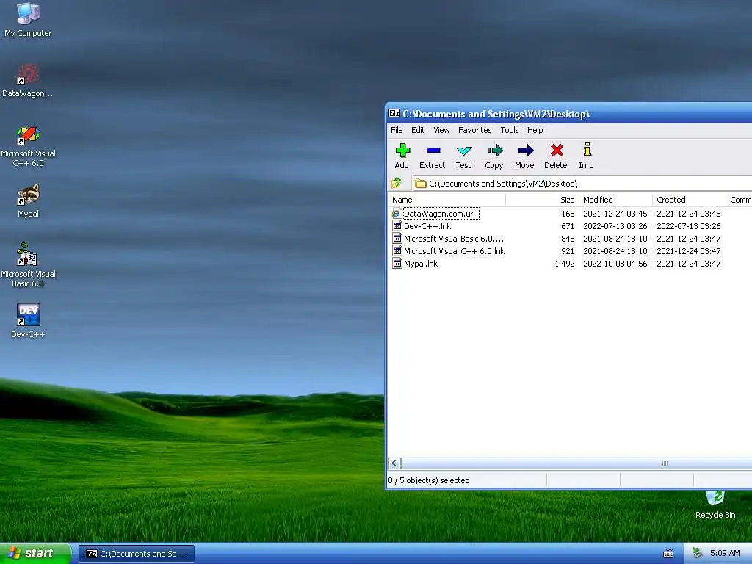Viewport: 752px width, 564px height.
Task: Click the file name Microsoft Visual C++ 6.0.lnk
Action: click(454, 251)
